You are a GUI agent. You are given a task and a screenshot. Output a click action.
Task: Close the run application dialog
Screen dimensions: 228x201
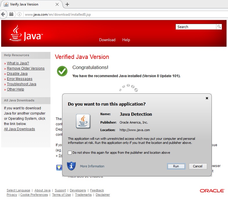207,98
